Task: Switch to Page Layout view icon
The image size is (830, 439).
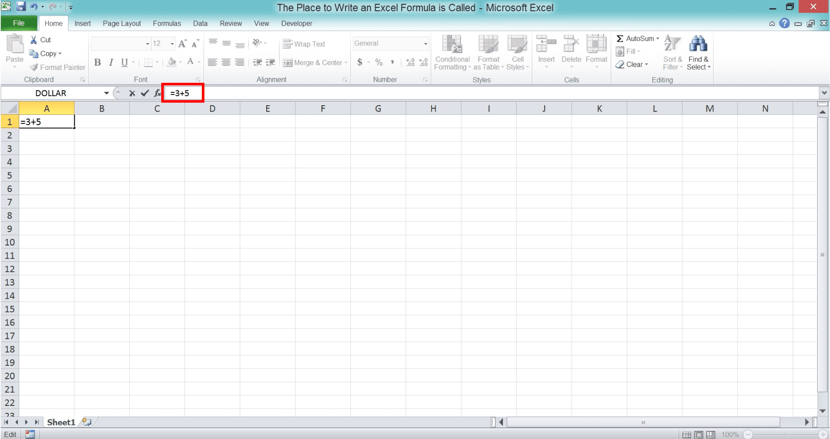Action: click(x=699, y=434)
